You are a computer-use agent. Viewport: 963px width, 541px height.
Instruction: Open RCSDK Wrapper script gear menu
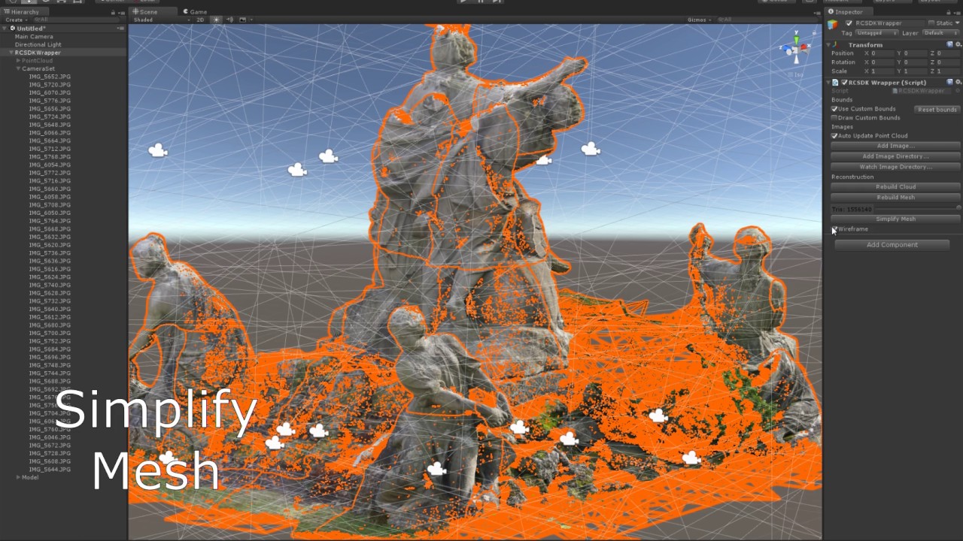tap(958, 82)
